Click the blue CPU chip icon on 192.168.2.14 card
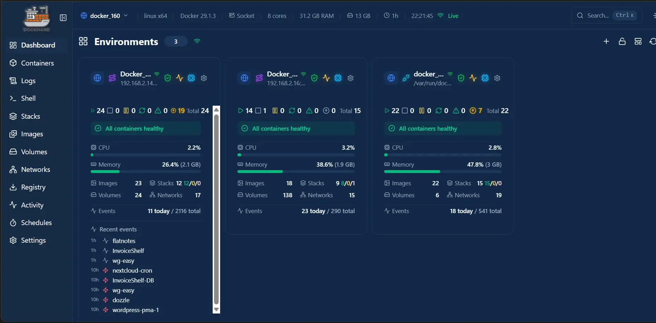Viewport: 656px width, 323px height. [191, 78]
